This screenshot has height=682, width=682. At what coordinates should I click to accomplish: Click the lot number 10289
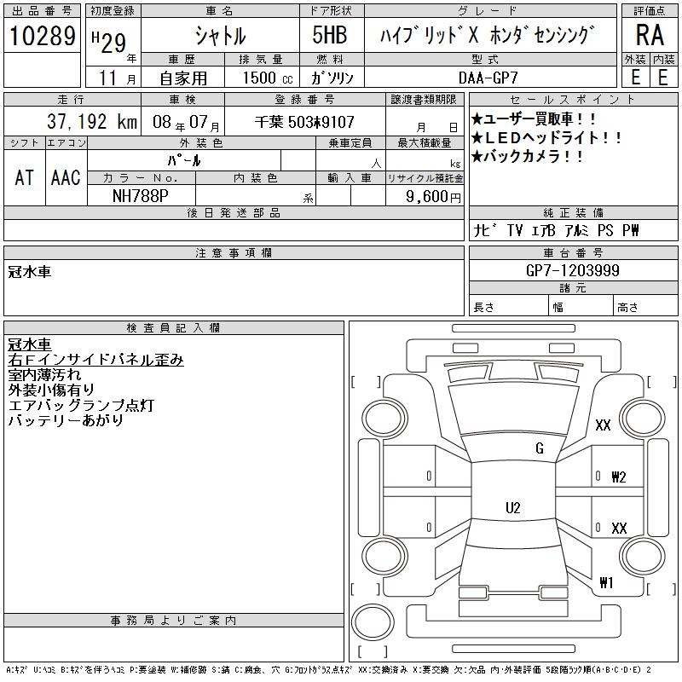(x=42, y=36)
